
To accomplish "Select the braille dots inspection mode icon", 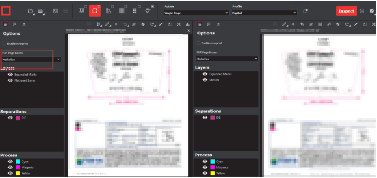I will [x=135, y=11].
